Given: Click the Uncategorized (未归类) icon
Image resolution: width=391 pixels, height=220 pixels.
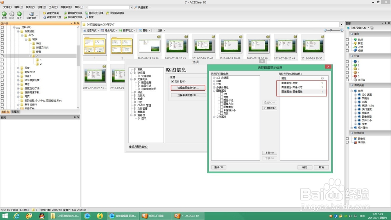Looking at the screenshot, I should coord(355,142).
